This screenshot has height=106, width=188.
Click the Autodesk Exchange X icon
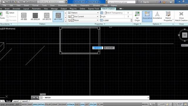160,2
